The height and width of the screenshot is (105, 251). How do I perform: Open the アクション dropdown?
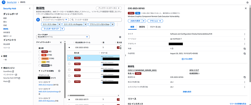click(x=155, y=21)
